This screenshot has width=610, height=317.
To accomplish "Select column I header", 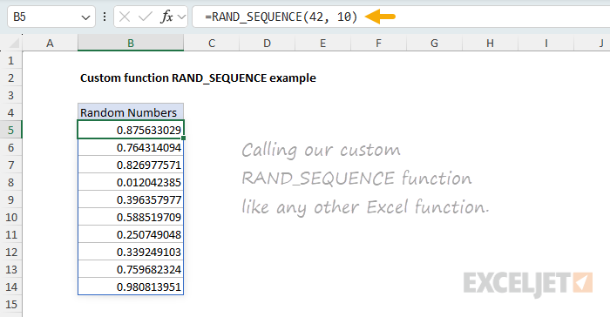I will 546,44.
